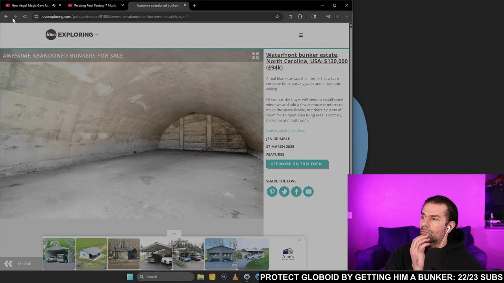
Task: Open the browser extensions puzzle icon
Action: [300, 17]
